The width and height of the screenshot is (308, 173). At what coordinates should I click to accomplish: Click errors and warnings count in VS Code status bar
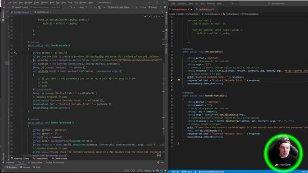[x=187, y=172]
